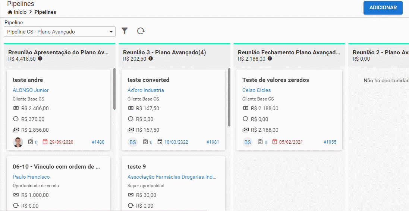This screenshot has width=409, height=211.
Task: Click total money icon beside R$ 167,50 total
Action: [x=131, y=130]
